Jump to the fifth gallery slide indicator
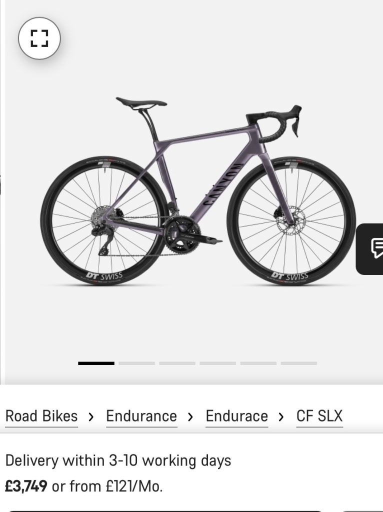The image size is (383, 512). tap(258, 363)
